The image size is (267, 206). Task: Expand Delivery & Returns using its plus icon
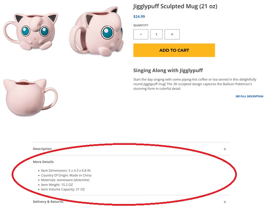pos(225,202)
